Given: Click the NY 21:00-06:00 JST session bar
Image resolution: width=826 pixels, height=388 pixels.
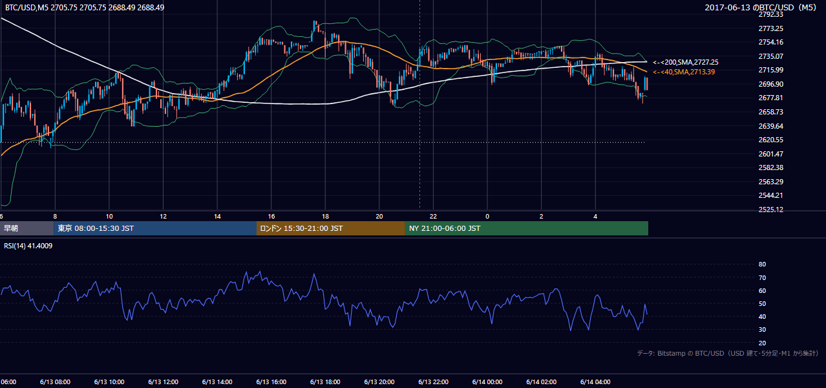Looking at the screenshot, I should click(527, 228).
